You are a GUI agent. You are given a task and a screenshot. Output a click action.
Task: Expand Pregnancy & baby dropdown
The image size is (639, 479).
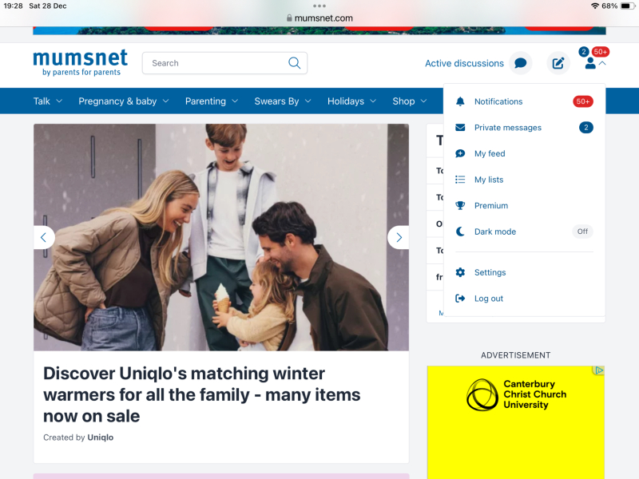point(124,101)
